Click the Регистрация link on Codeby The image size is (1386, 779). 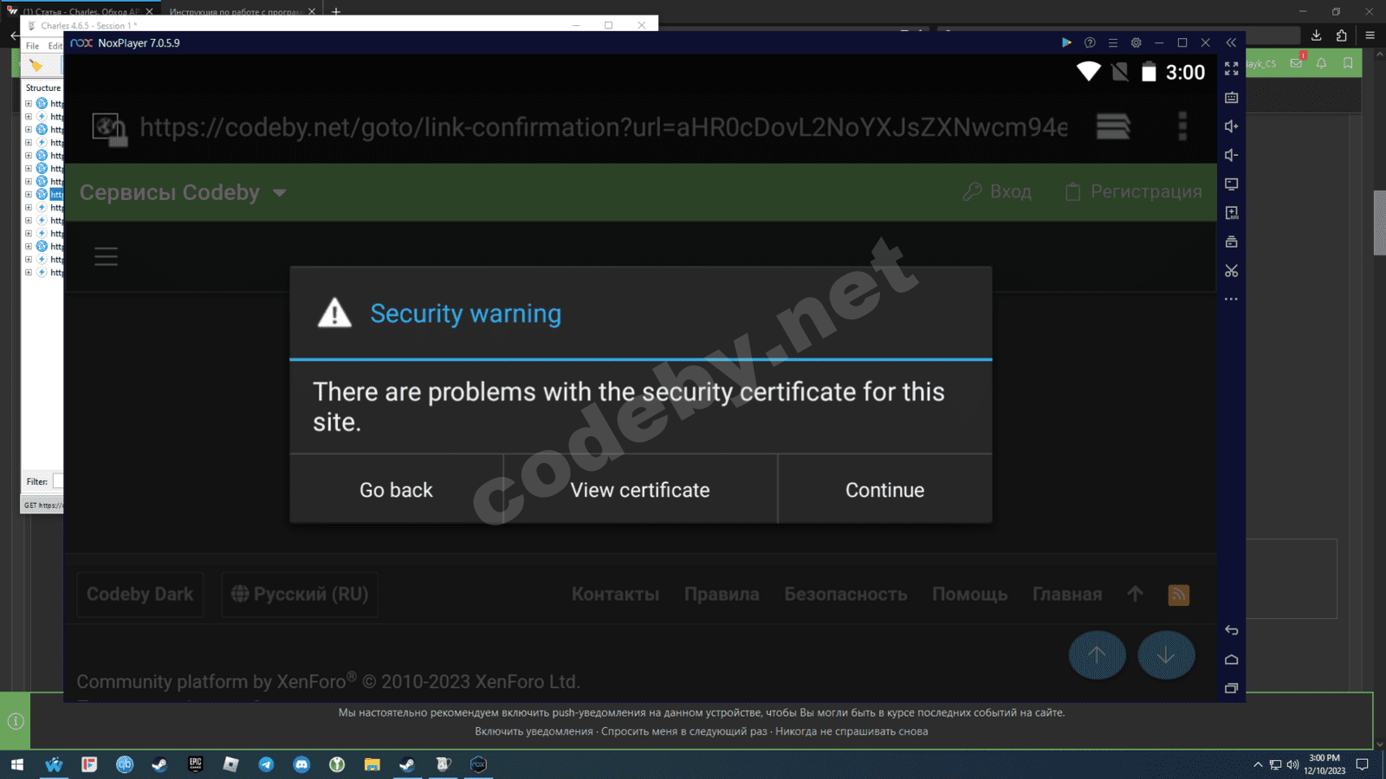tap(1133, 191)
